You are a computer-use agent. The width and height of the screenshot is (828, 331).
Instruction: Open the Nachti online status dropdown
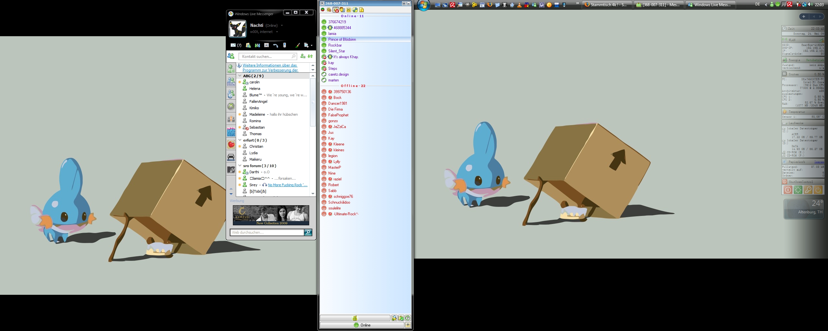click(282, 26)
